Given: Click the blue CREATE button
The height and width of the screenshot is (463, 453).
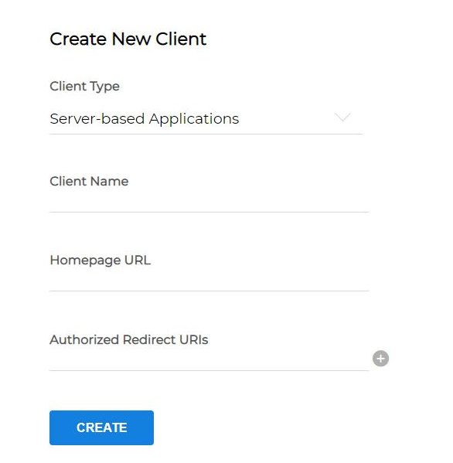Looking at the screenshot, I should [101, 427].
